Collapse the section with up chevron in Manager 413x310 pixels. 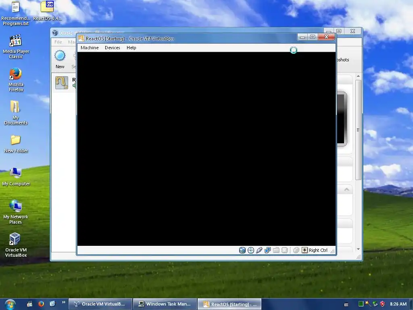pyautogui.click(x=346, y=190)
